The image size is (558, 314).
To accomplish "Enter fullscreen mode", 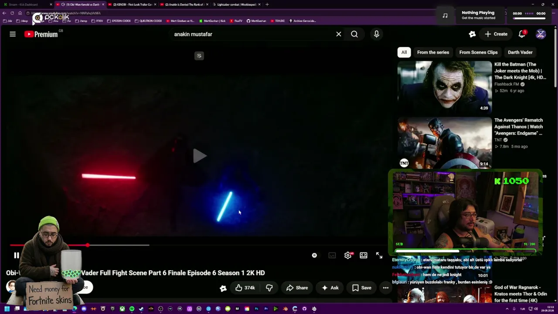I will (379, 256).
